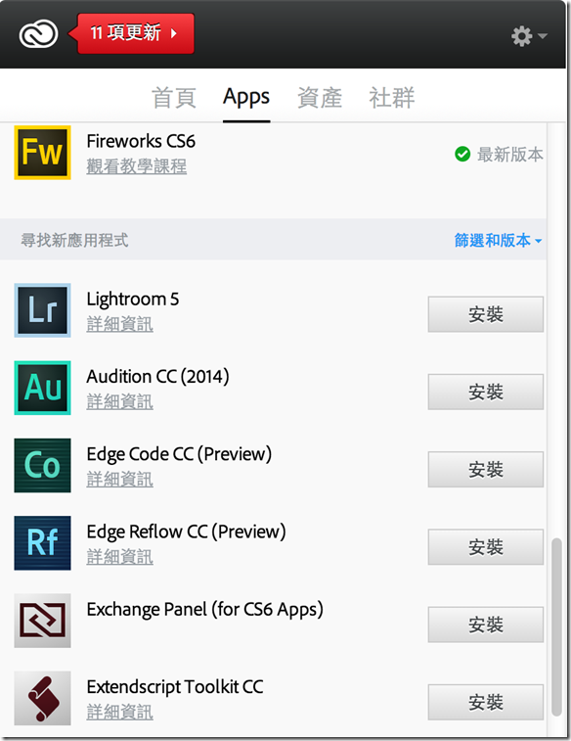
Task: Open the gear settings dropdown menu
Action: click(529, 36)
